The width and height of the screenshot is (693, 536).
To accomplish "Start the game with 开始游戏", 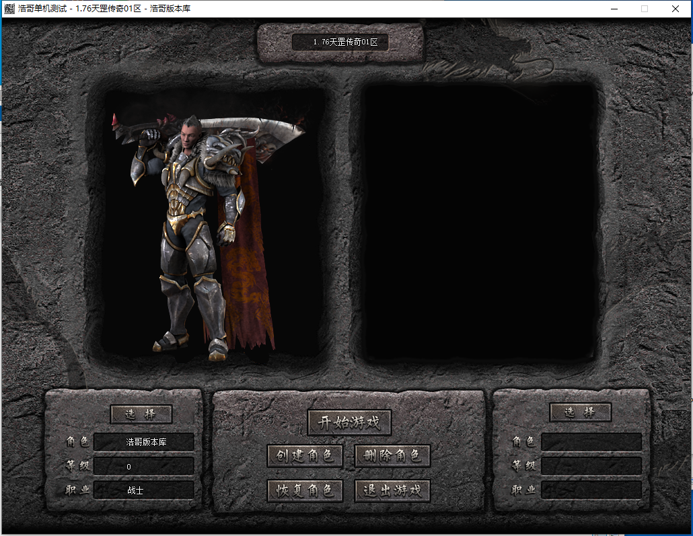I will point(349,422).
